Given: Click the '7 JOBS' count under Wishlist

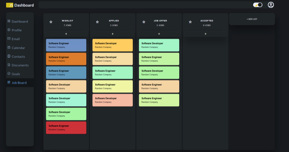Looking at the screenshot, I should pyautogui.click(x=67, y=25).
